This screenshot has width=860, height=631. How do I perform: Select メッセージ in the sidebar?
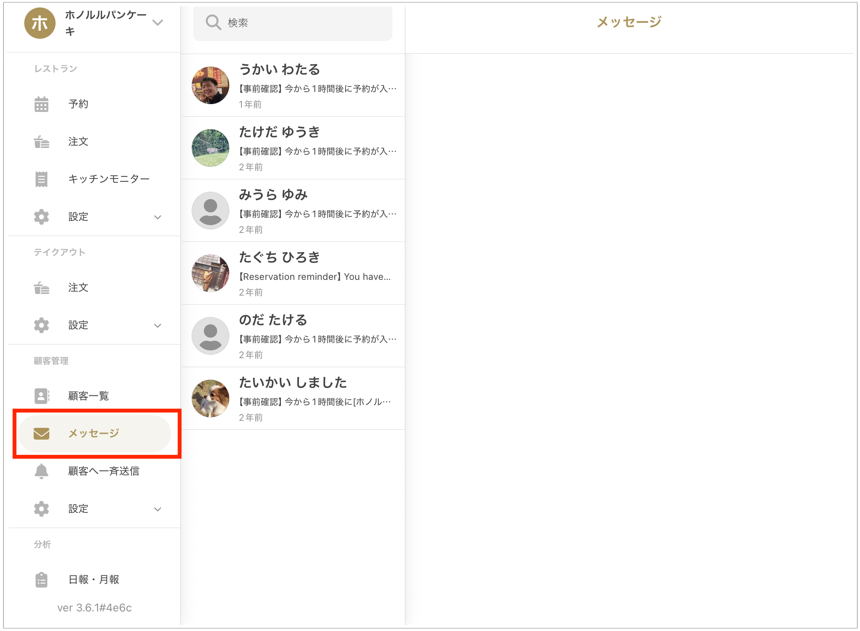tap(94, 433)
